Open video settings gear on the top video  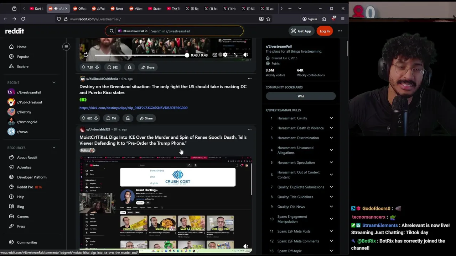(225, 55)
